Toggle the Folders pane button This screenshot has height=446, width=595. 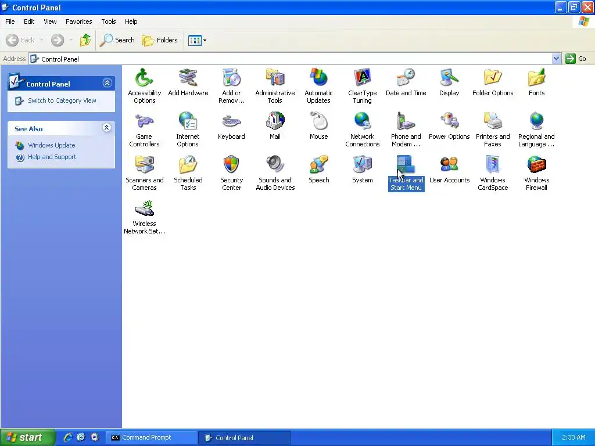click(160, 40)
